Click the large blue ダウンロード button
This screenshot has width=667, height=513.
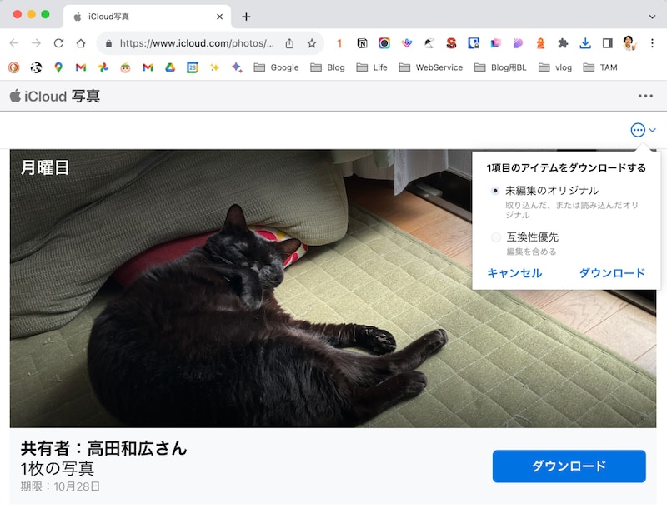click(569, 466)
